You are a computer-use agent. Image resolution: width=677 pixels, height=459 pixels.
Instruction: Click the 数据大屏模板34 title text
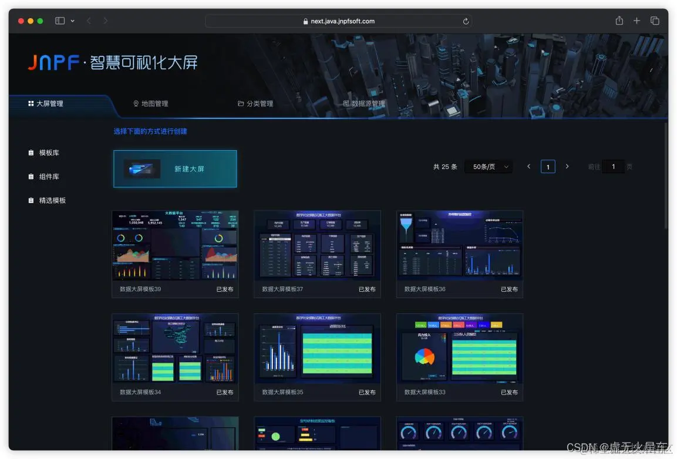[140, 393]
